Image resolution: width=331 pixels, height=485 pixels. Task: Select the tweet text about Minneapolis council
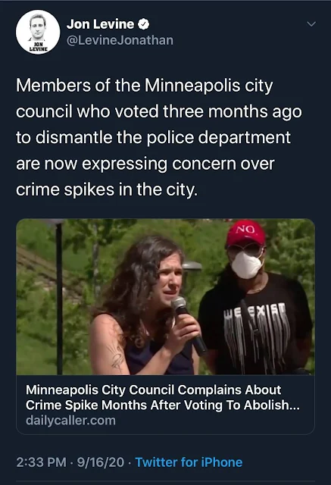pyautogui.click(x=159, y=137)
